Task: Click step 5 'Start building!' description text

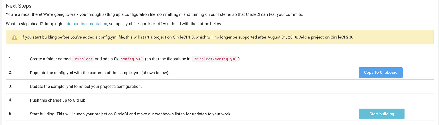Action: click(x=131, y=114)
